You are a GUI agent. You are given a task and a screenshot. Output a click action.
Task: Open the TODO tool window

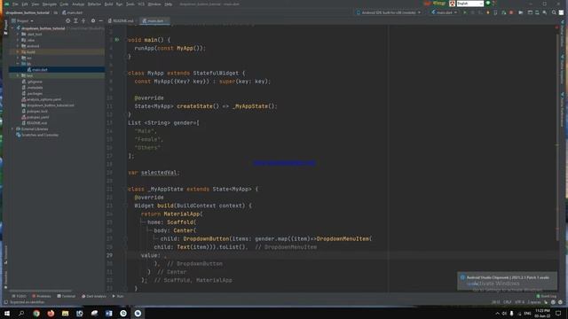pos(20,296)
